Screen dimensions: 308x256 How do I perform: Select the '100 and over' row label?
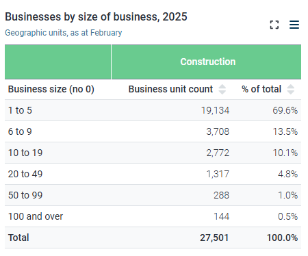[x=36, y=216]
